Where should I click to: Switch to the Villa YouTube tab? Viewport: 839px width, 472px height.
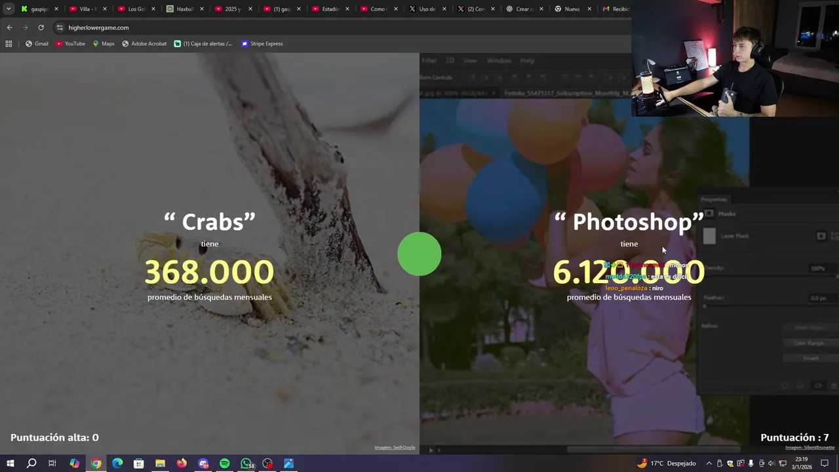(x=88, y=9)
